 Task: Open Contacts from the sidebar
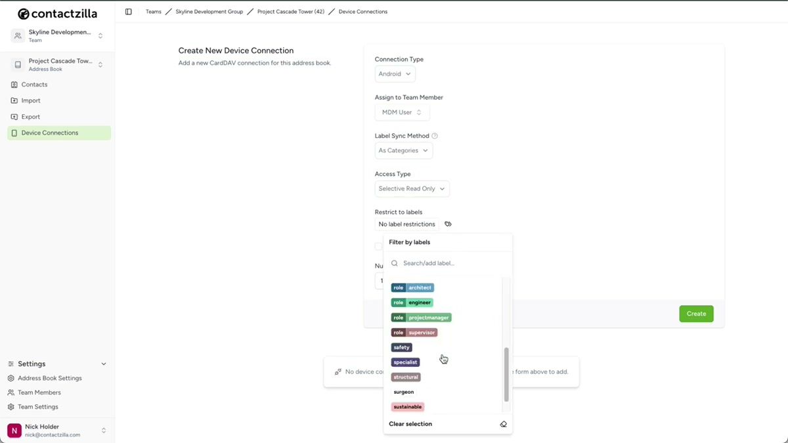point(36,84)
